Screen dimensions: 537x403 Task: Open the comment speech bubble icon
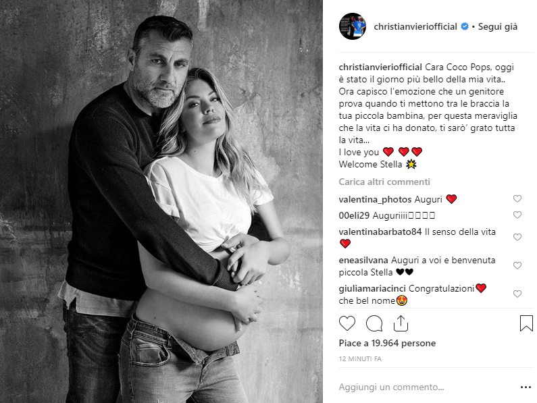[374, 323]
